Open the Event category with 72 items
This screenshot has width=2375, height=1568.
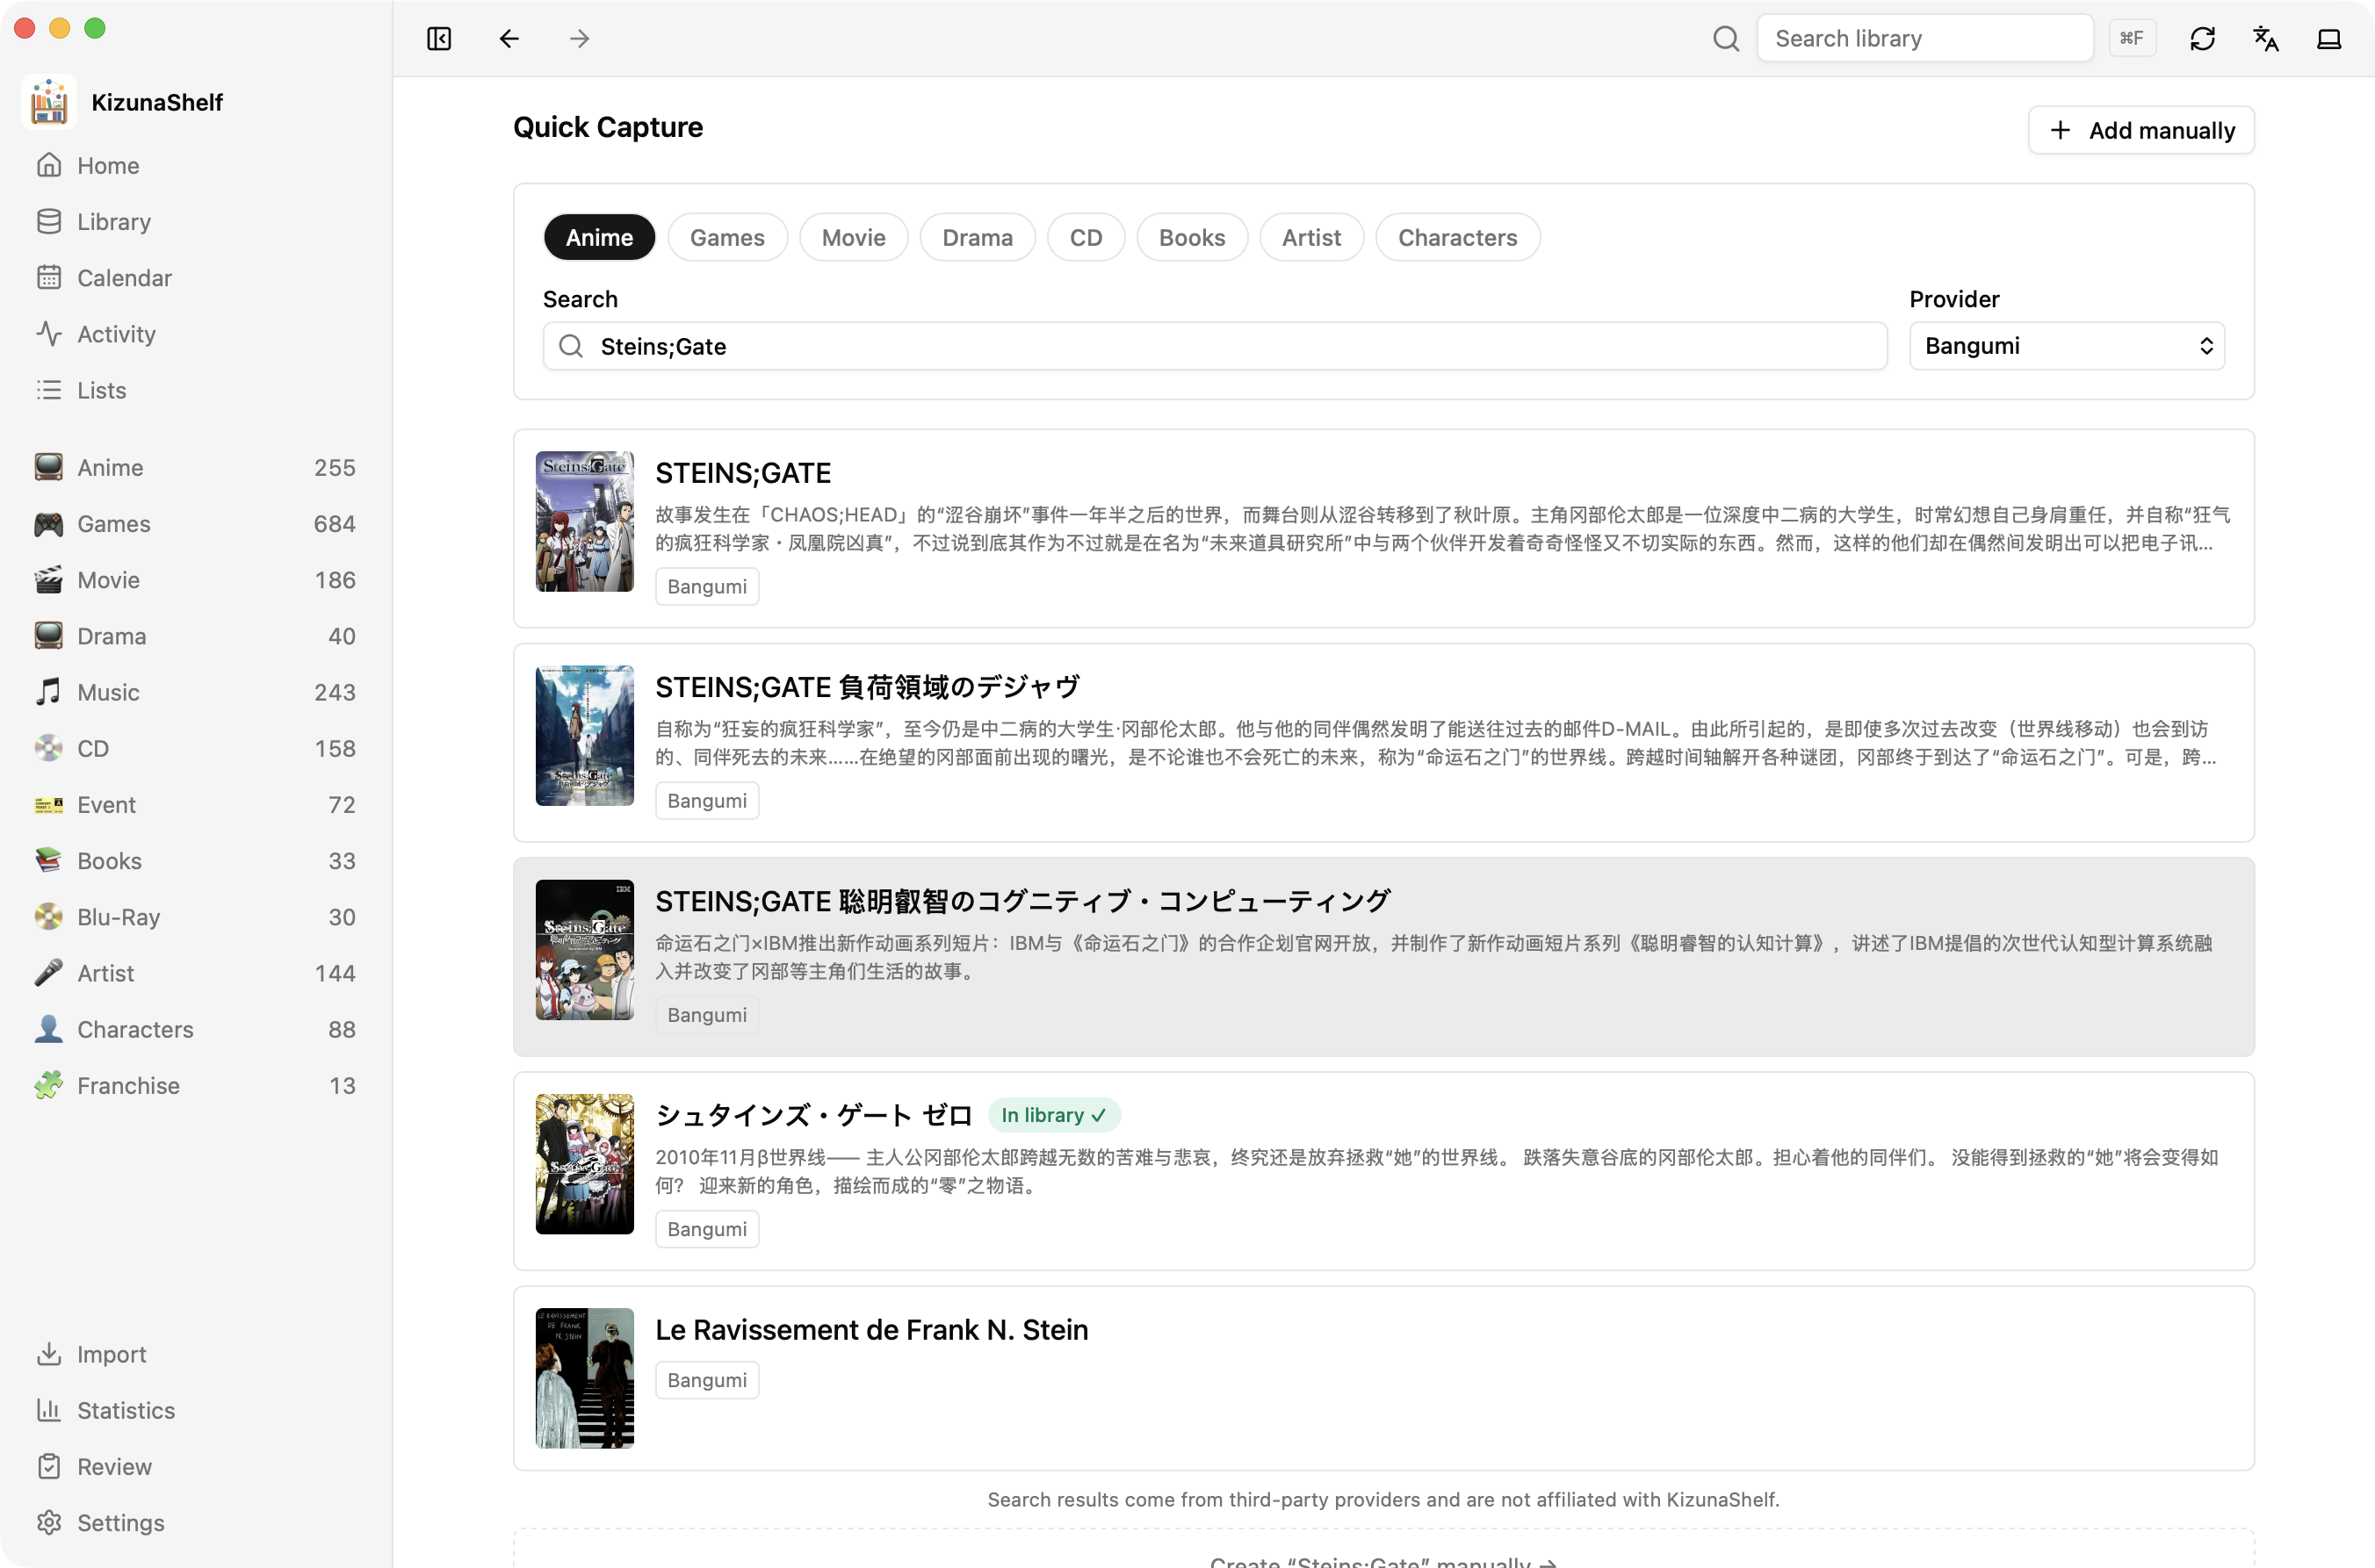[196, 804]
